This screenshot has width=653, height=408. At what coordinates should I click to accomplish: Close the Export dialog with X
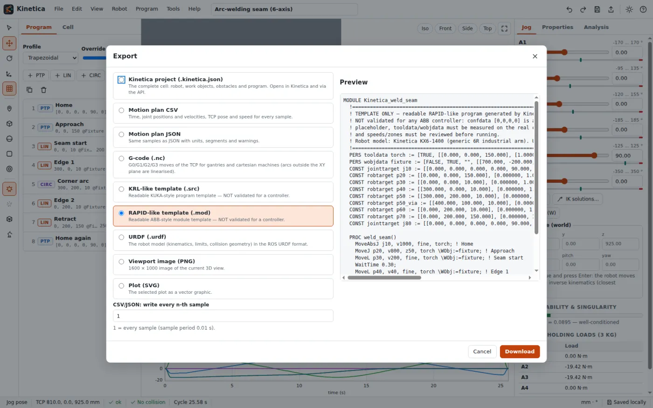535,56
